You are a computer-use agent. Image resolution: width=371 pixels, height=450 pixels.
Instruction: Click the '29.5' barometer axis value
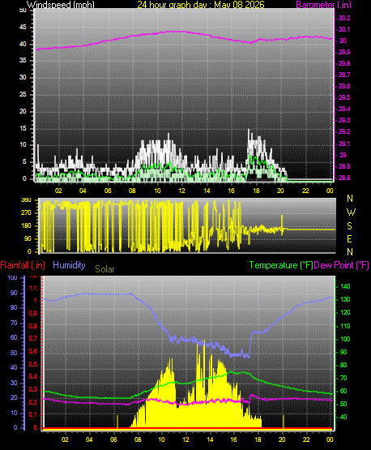[344, 97]
